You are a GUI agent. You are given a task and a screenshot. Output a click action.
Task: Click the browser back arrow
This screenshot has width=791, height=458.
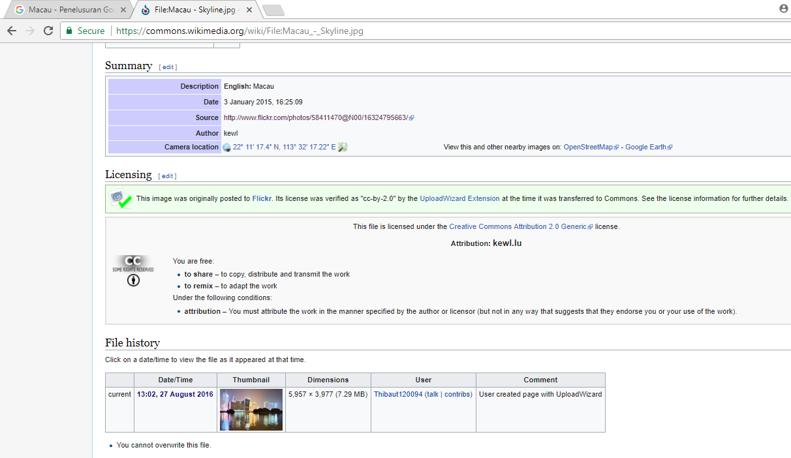[12, 31]
